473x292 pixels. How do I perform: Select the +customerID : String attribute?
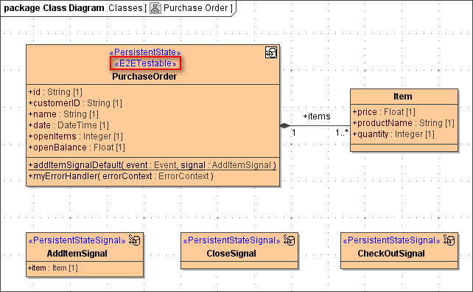75,103
